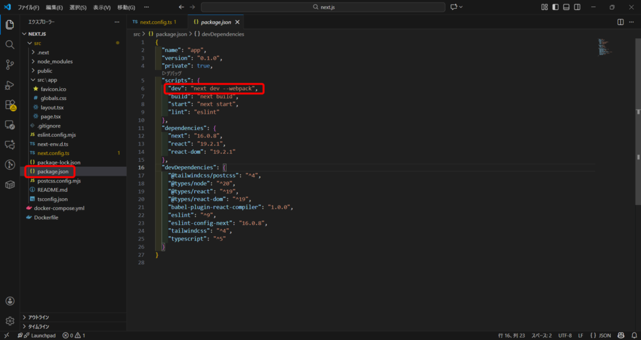This screenshot has width=641, height=340.
Task: Open the Search view in activity bar
Action: [9, 45]
